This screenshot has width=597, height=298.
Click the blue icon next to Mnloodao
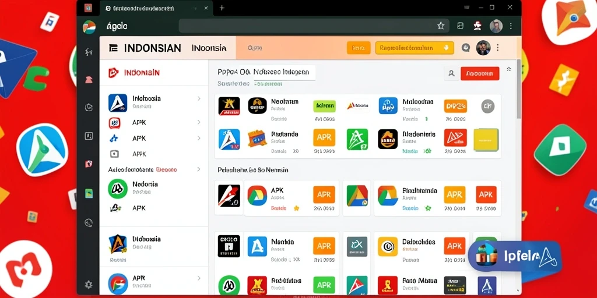coord(388,106)
